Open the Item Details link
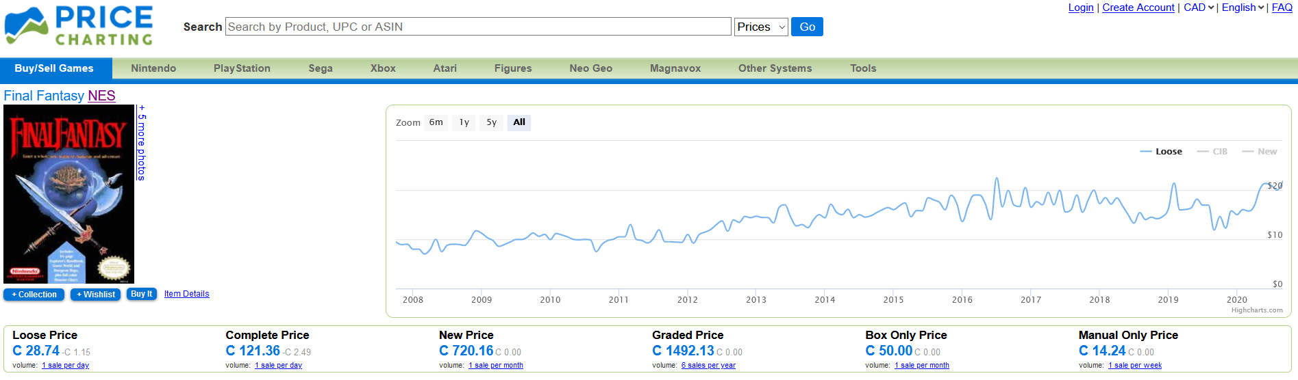 click(186, 294)
